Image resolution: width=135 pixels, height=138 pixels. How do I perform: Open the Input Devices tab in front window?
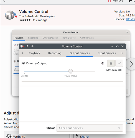[107, 53]
